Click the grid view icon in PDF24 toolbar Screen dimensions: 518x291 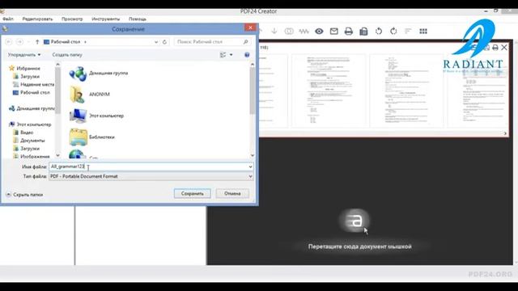(423, 32)
